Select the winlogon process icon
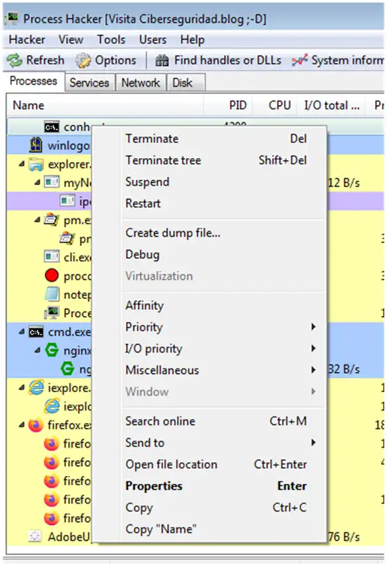 [x=36, y=145]
